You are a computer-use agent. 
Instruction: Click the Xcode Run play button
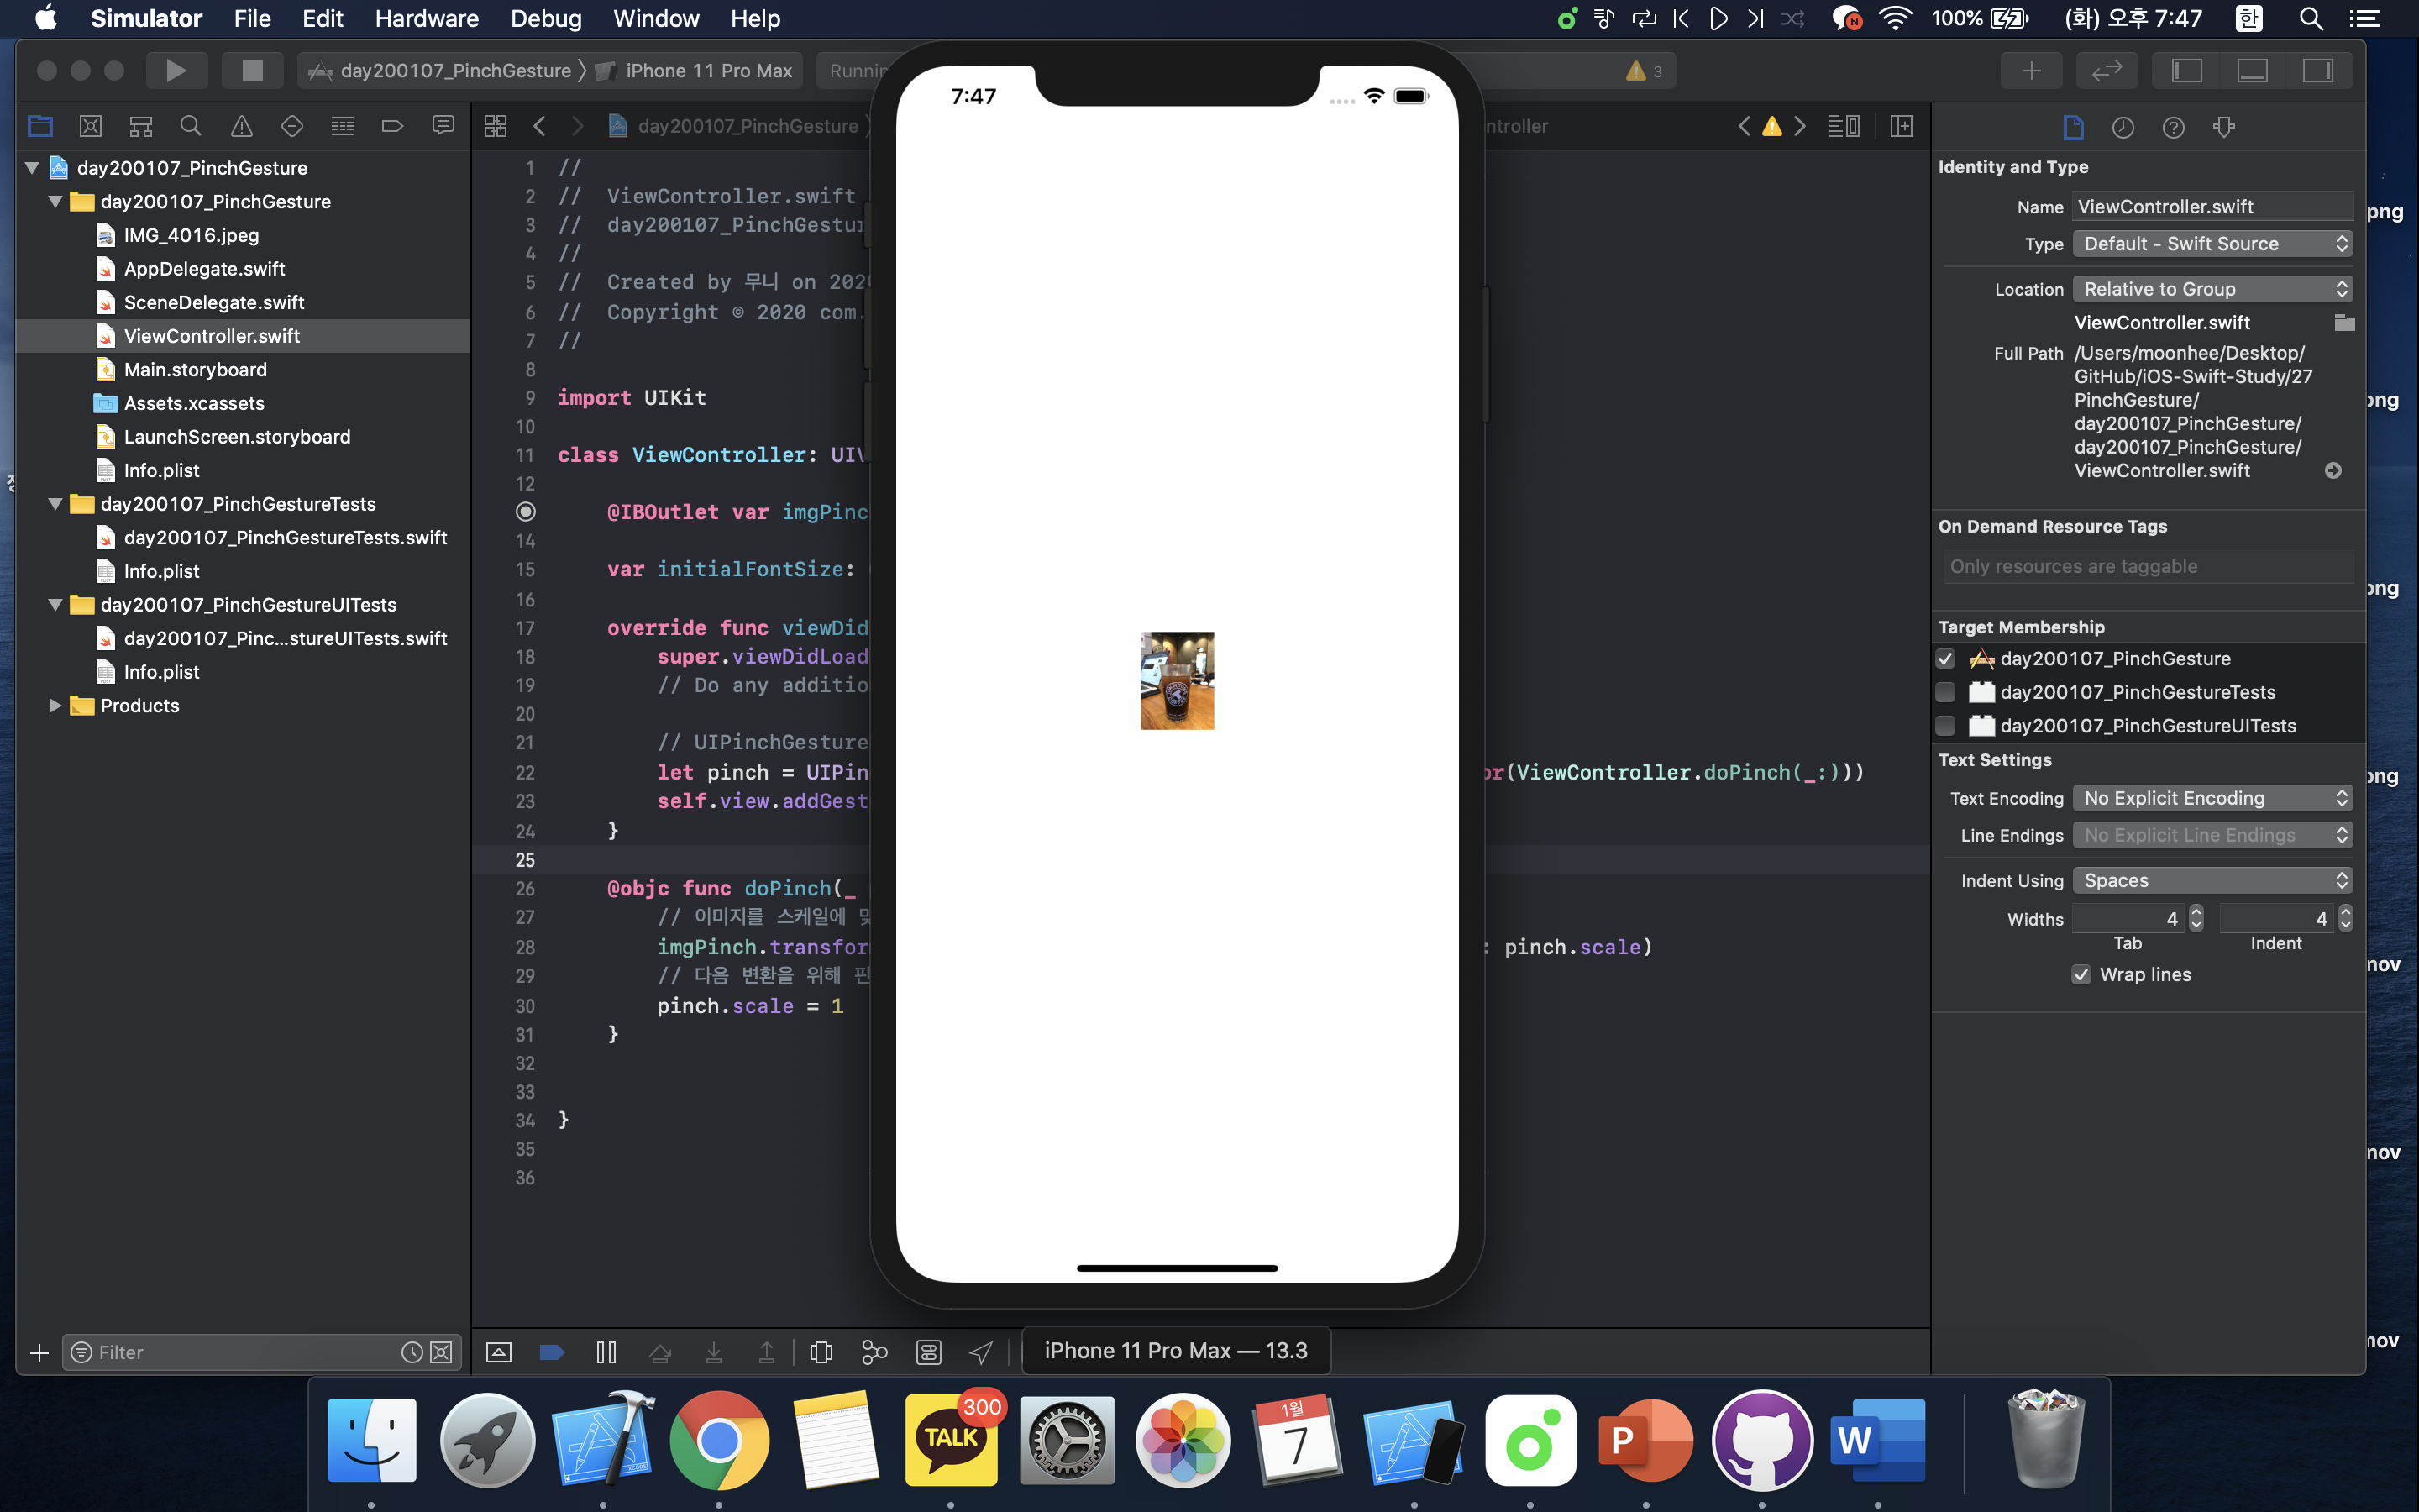tap(176, 70)
